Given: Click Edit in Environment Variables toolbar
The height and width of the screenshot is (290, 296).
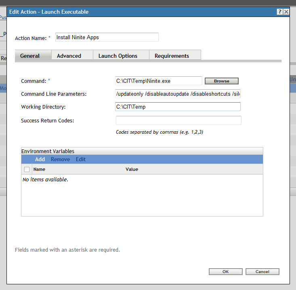Looking at the screenshot, I should tap(81, 159).
